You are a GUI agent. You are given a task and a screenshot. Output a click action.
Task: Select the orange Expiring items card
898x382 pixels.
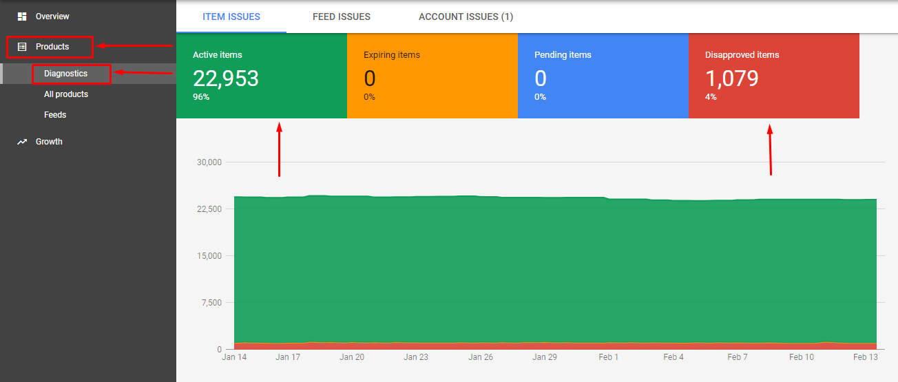432,76
